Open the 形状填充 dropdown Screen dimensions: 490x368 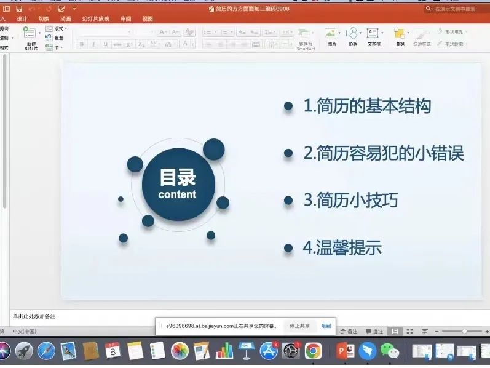coord(454,31)
